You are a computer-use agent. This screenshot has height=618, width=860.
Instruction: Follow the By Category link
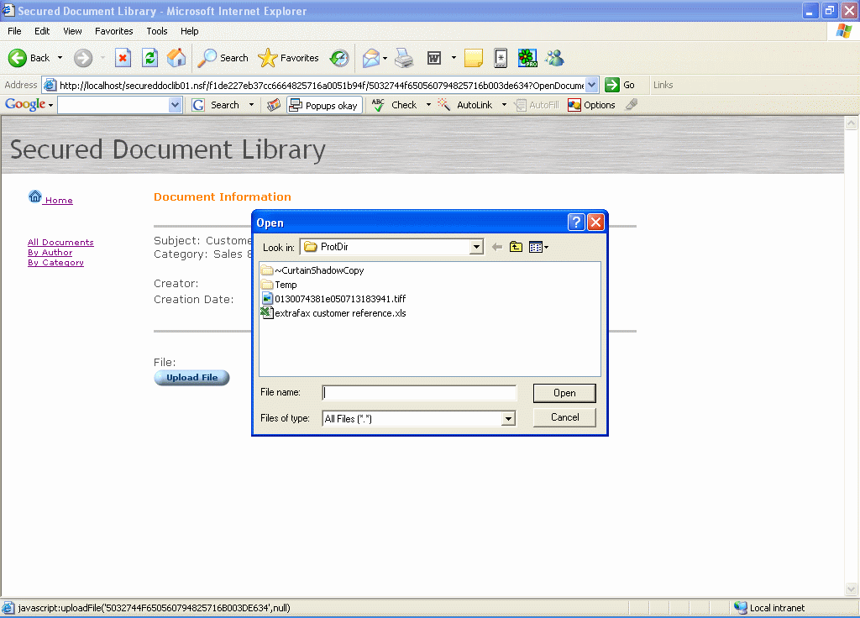click(x=55, y=263)
